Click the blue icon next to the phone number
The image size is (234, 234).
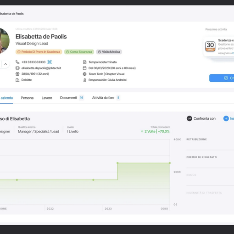(x=50, y=62)
